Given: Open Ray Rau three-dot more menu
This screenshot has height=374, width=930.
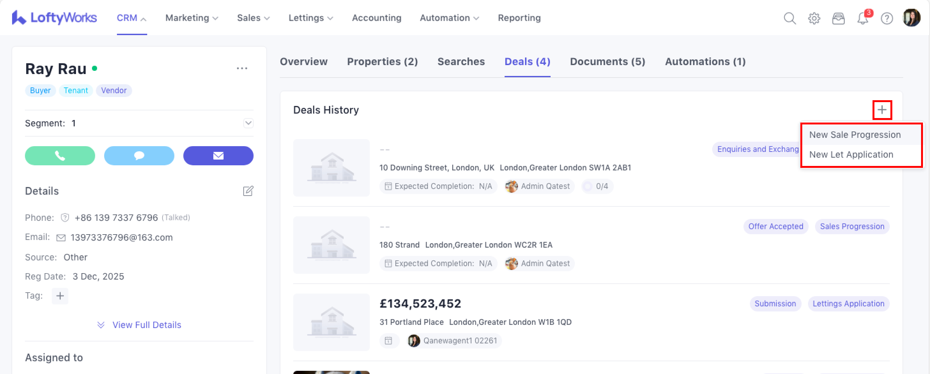Looking at the screenshot, I should (x=242, y=69).
